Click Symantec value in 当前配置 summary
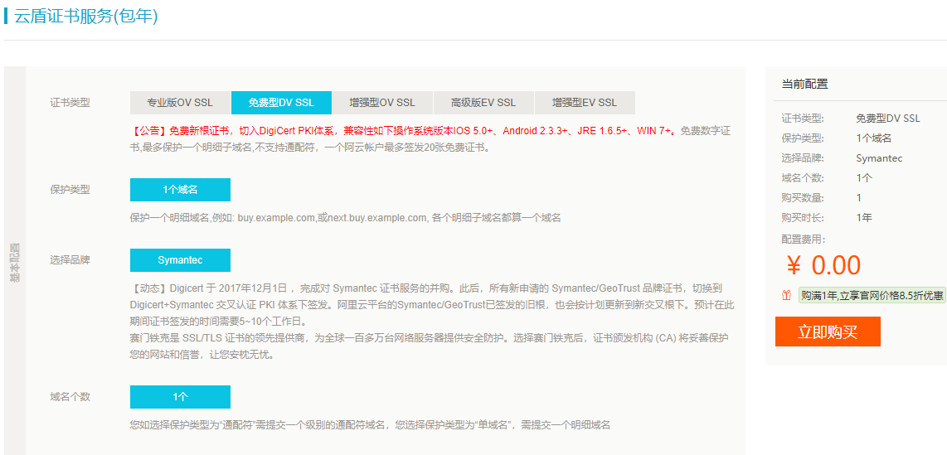The width and height of the screenshot is (947, 455). click(879, 158)
